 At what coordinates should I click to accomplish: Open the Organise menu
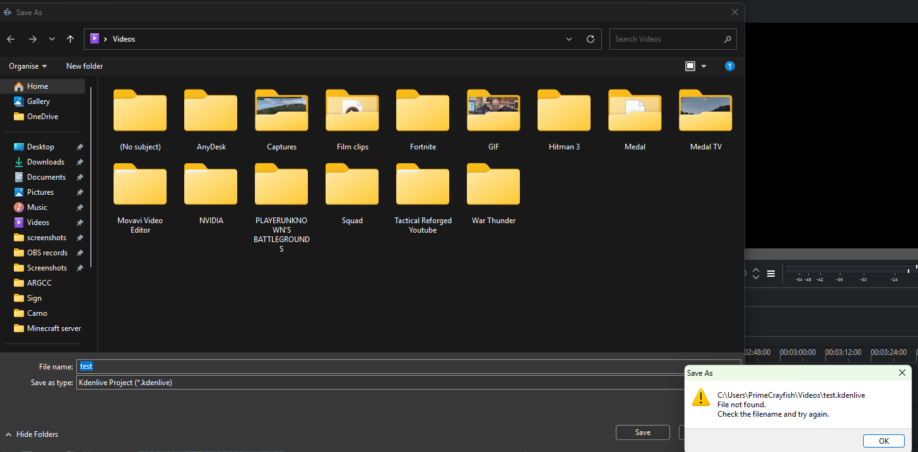tap(28, 66)
